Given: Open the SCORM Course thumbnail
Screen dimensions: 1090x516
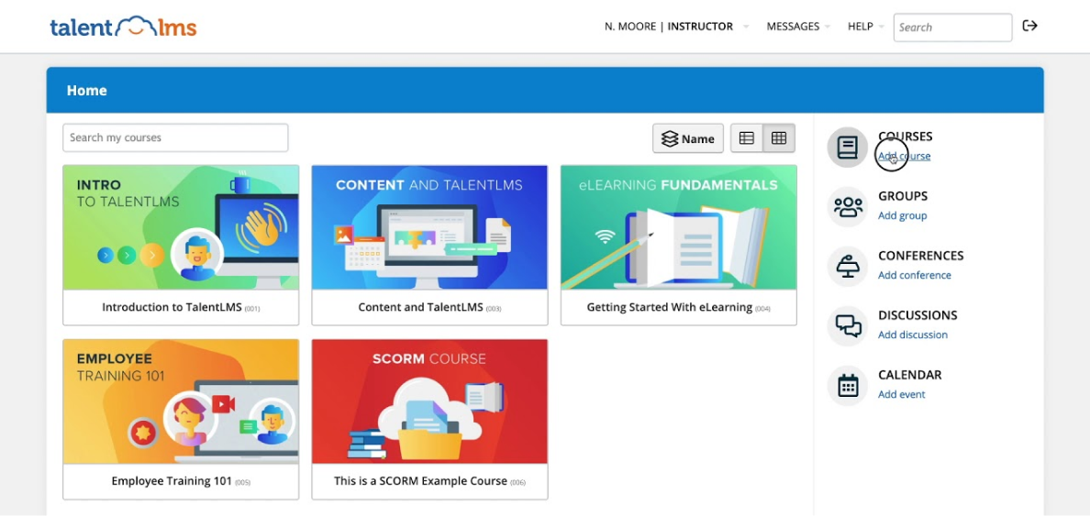Looking at the screenshot, I should coord(429,401).
